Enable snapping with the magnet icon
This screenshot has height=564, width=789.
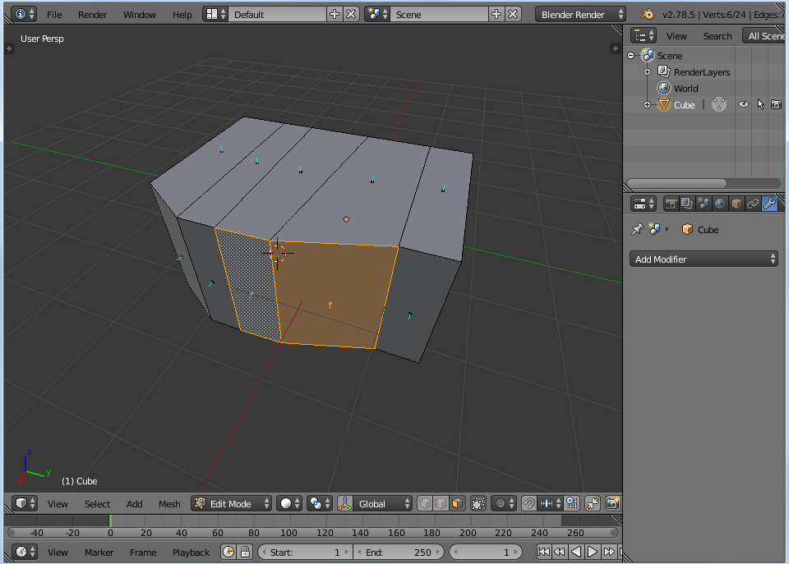[529, 503]
